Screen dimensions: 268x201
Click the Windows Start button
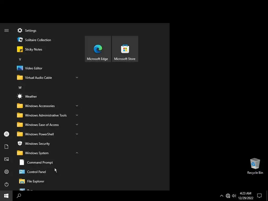coord(6,196)
